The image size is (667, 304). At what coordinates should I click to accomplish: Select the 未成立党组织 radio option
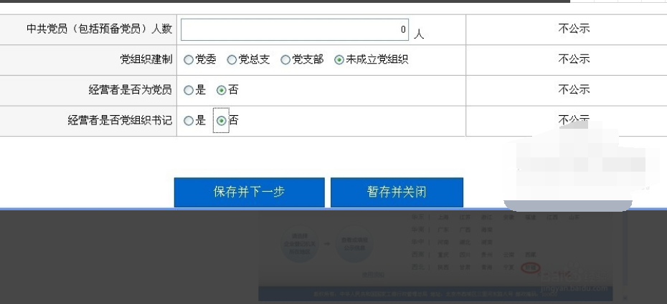click(x=339, y=60)
